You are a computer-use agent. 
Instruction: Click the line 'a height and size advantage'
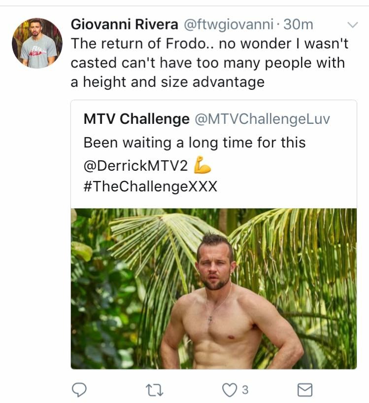coord(168,82)
